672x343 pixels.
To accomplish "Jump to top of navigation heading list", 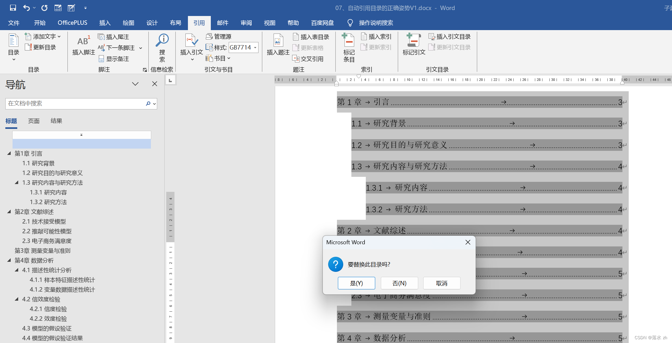I will tap(82, 135).
